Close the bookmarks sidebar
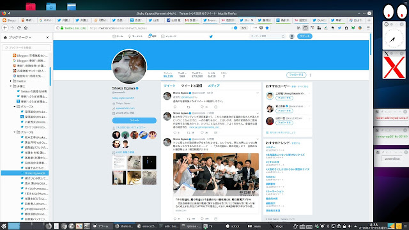This screenshot has width=409, height=230. pos(47,37)
